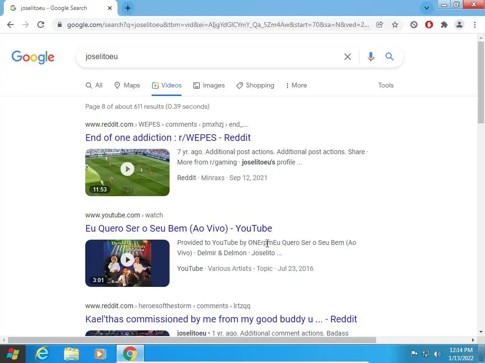
Task: Open the Windows Start menu
Action: pyautogui.click(x=12, y=354)
